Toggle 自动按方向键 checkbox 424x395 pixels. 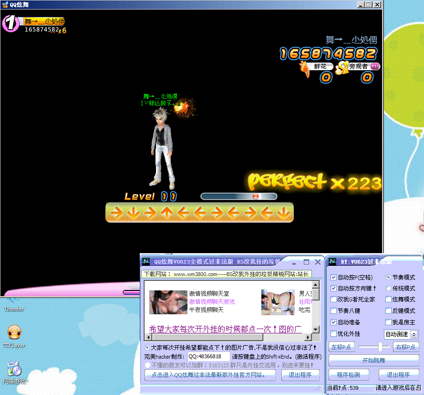pyautogui.click(x=334, y=288)
